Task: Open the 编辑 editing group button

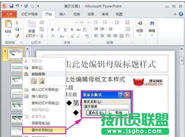Action: (152, 28)
